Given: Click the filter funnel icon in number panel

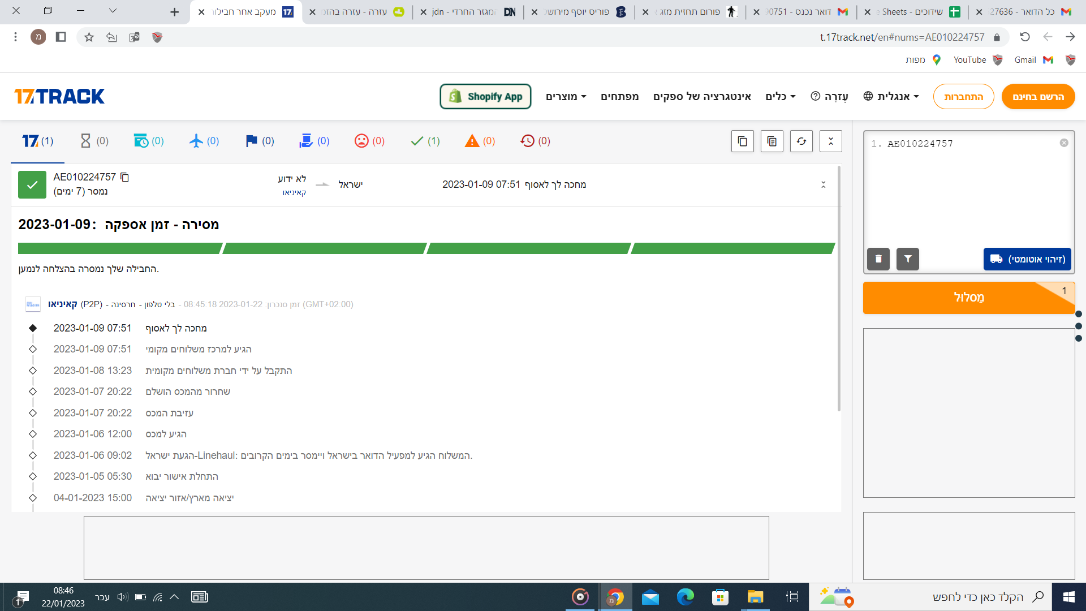Looking at the screenshot, I should (907, 259).
